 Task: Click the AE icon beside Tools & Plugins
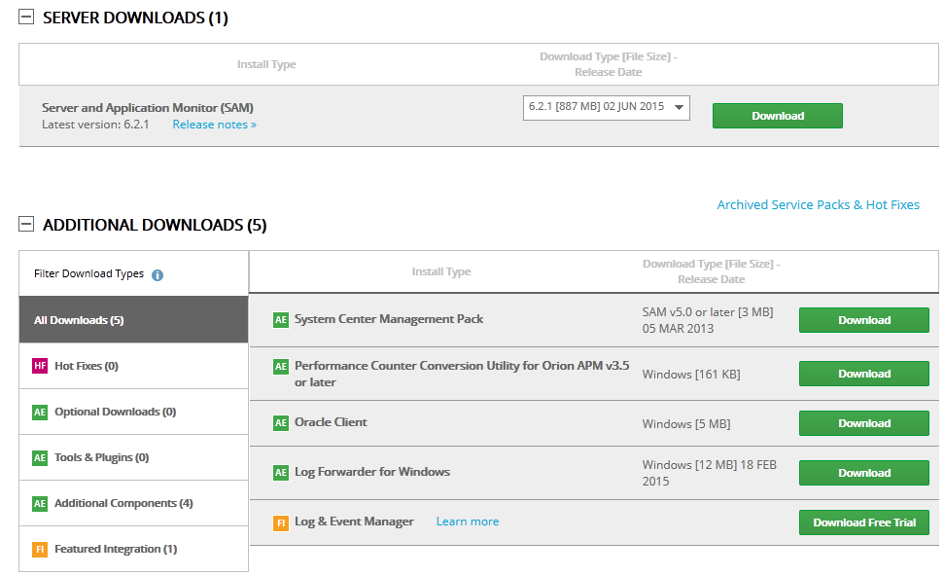[x=40, y=458]
